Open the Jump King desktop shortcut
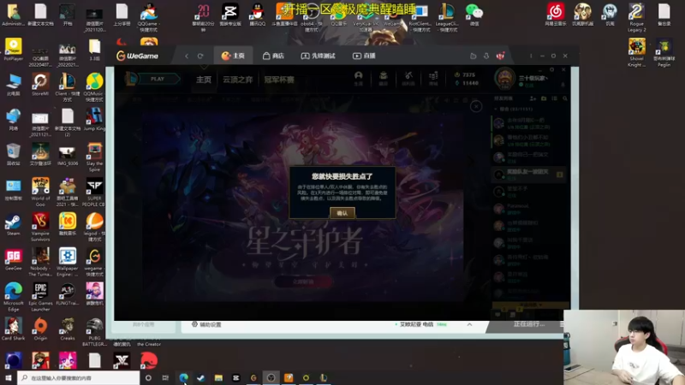This screenshot has width=685, height=385. [x=94, y=120]
